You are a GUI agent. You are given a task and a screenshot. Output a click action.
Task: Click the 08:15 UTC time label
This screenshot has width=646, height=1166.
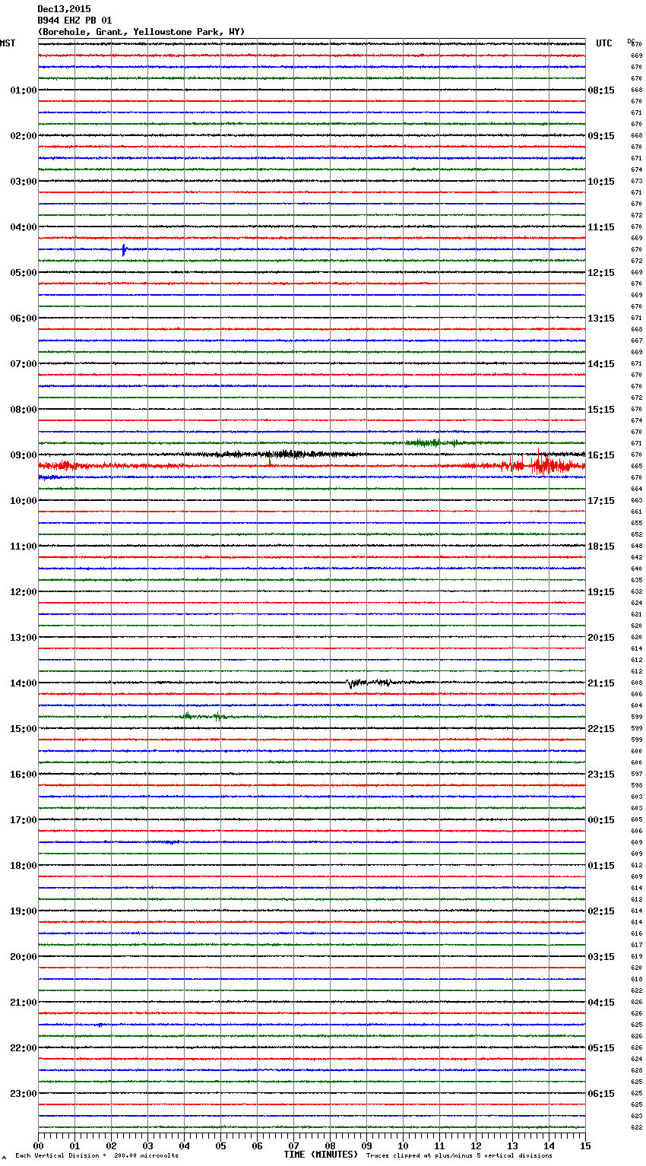[601, 90]
